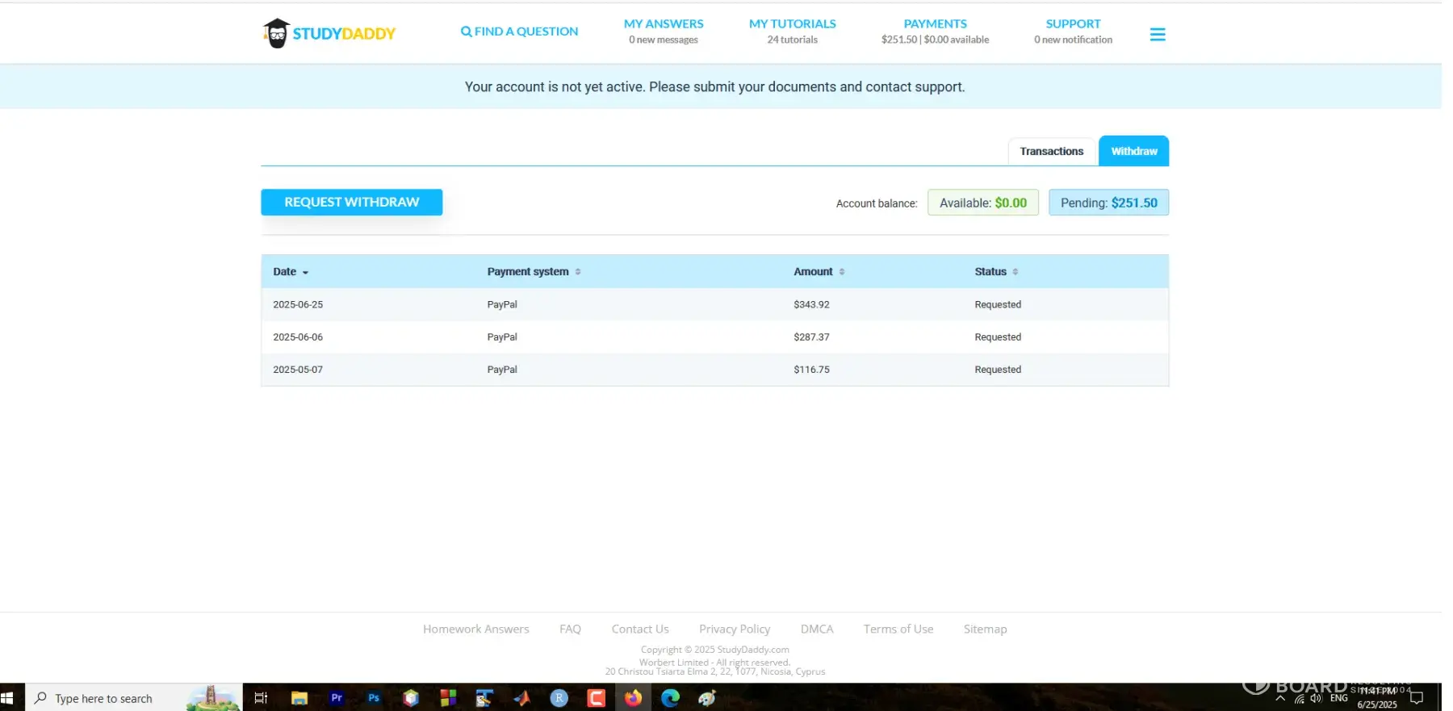Open File Explorer from taskbar
This screenshot has width=1453, height=711.
coord(299,698)
